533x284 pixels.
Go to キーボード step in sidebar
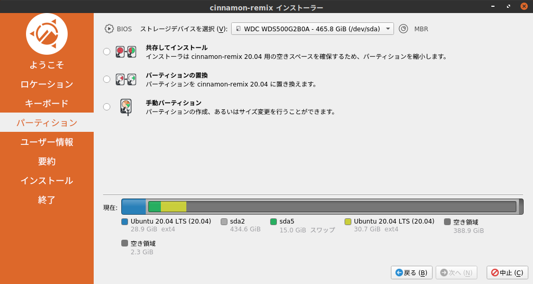click(x=46, y=103)
